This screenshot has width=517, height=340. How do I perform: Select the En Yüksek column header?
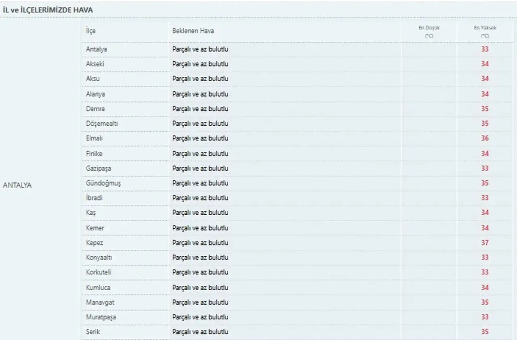485,32
